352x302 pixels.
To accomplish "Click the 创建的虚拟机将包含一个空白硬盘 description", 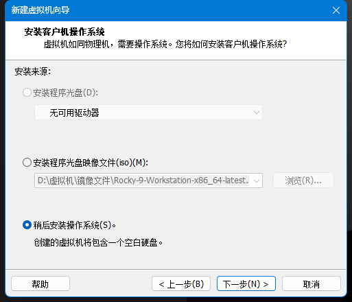I will pyautogui.click(x=98, y=242).
